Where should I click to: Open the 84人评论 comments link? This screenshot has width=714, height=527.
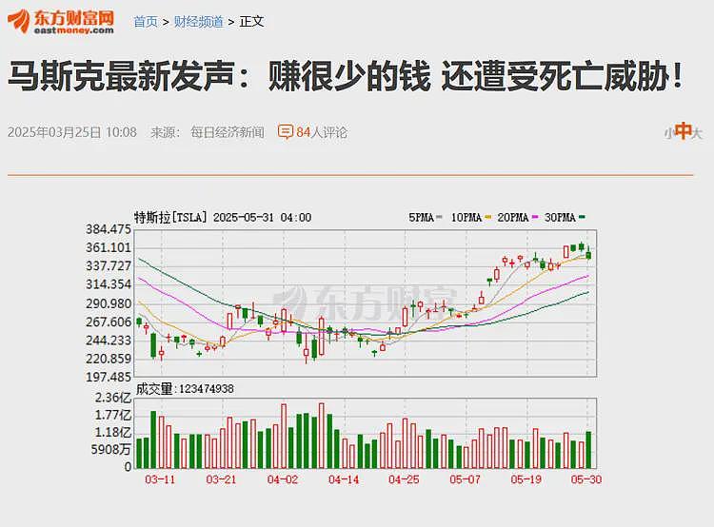pos(322,132)
